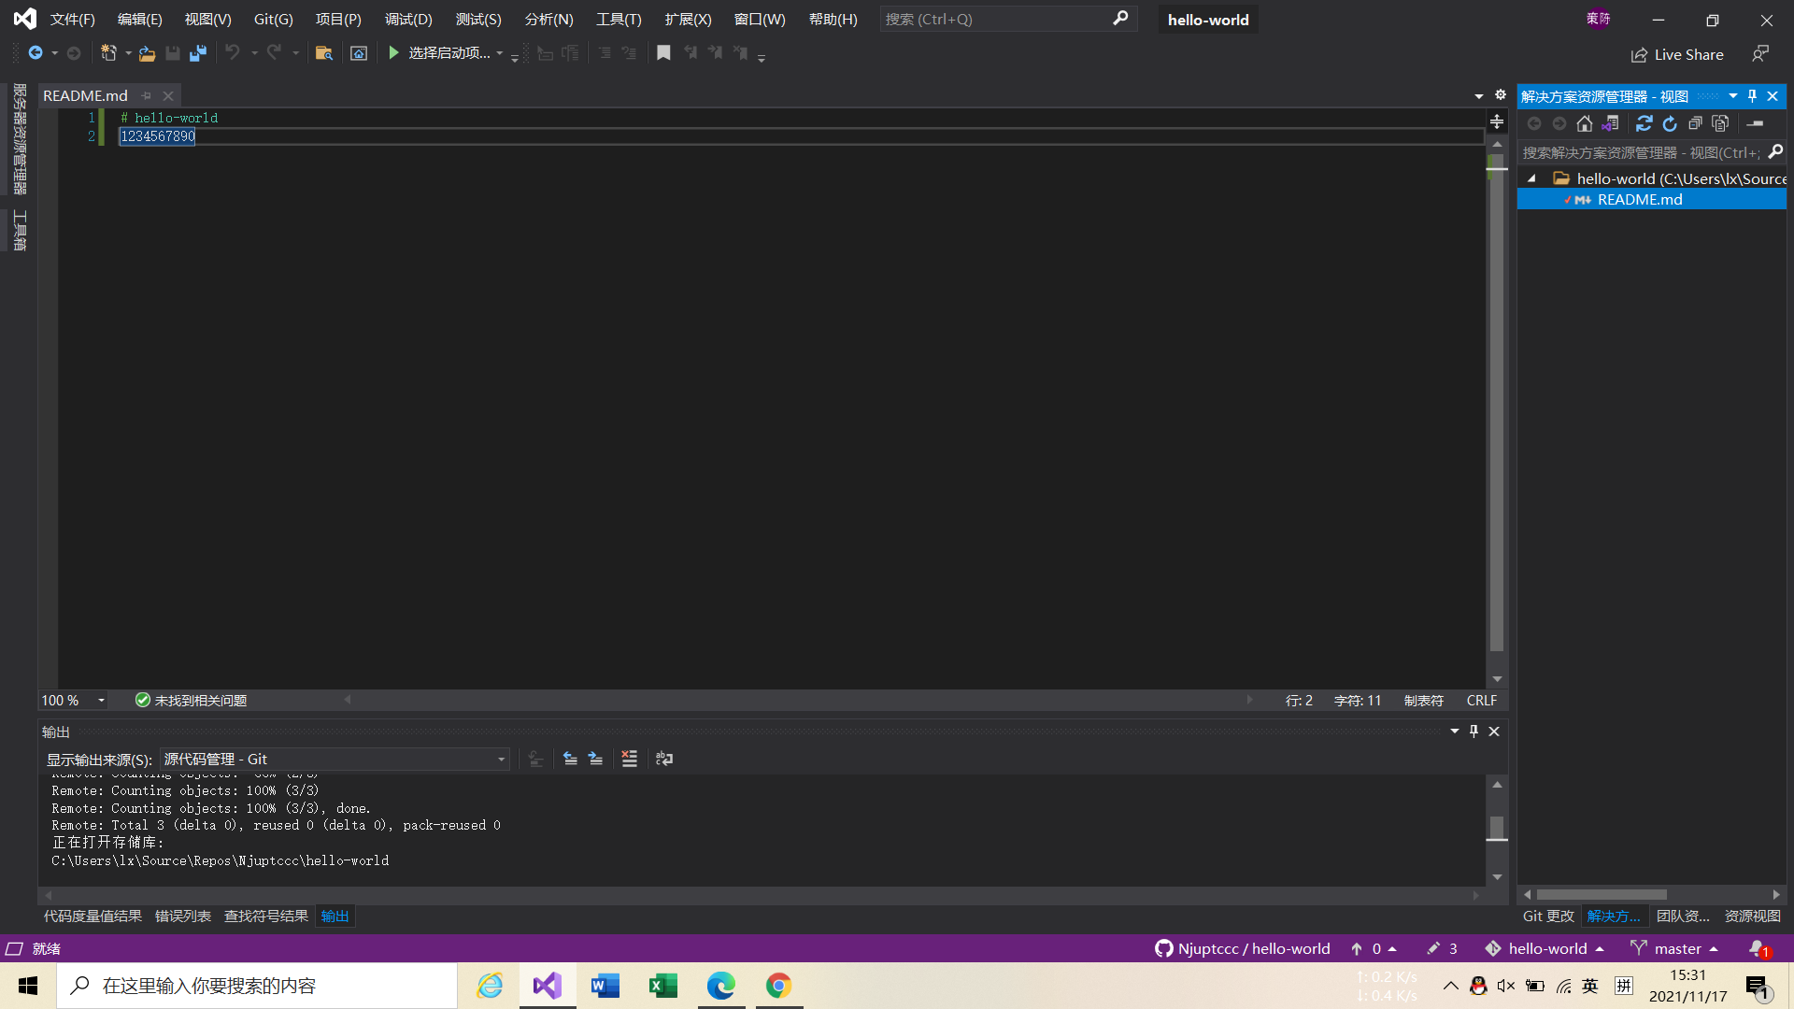This screenshot has height=1009, width=1794.
Task: Open the 100 % zoom dropdown
Action: tap(101, 700)
